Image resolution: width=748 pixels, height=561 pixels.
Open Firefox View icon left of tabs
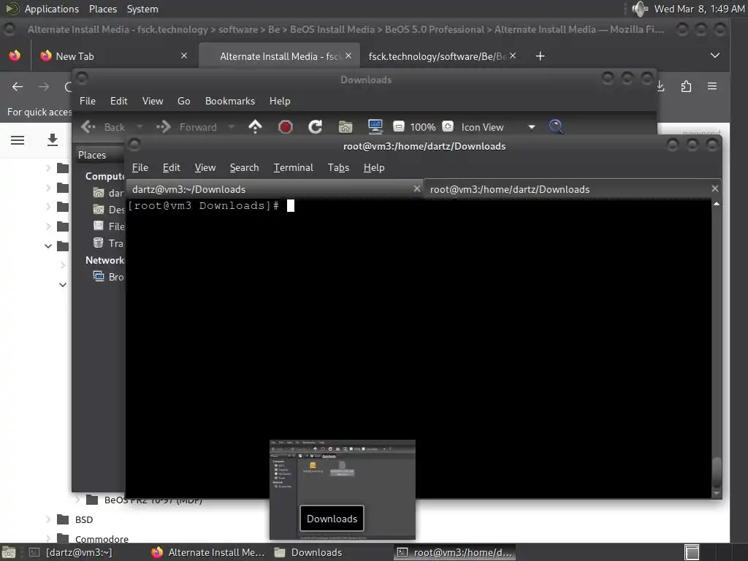[x=15, y=56]
